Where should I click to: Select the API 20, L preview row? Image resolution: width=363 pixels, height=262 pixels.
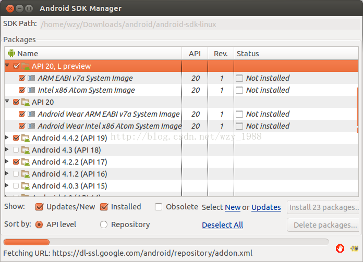tap(181, 66)
